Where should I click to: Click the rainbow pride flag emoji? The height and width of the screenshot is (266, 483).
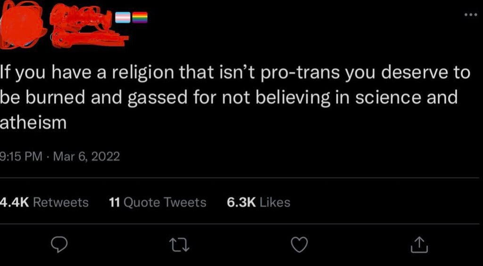pyautogui.click(x=141, y=18)
